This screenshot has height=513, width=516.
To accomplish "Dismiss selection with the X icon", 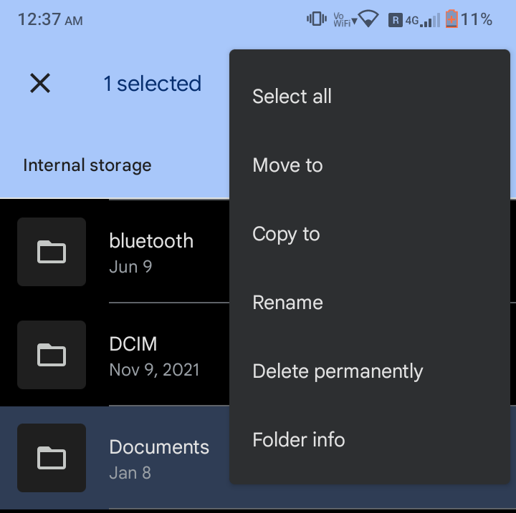I will [x=40, y=83].
